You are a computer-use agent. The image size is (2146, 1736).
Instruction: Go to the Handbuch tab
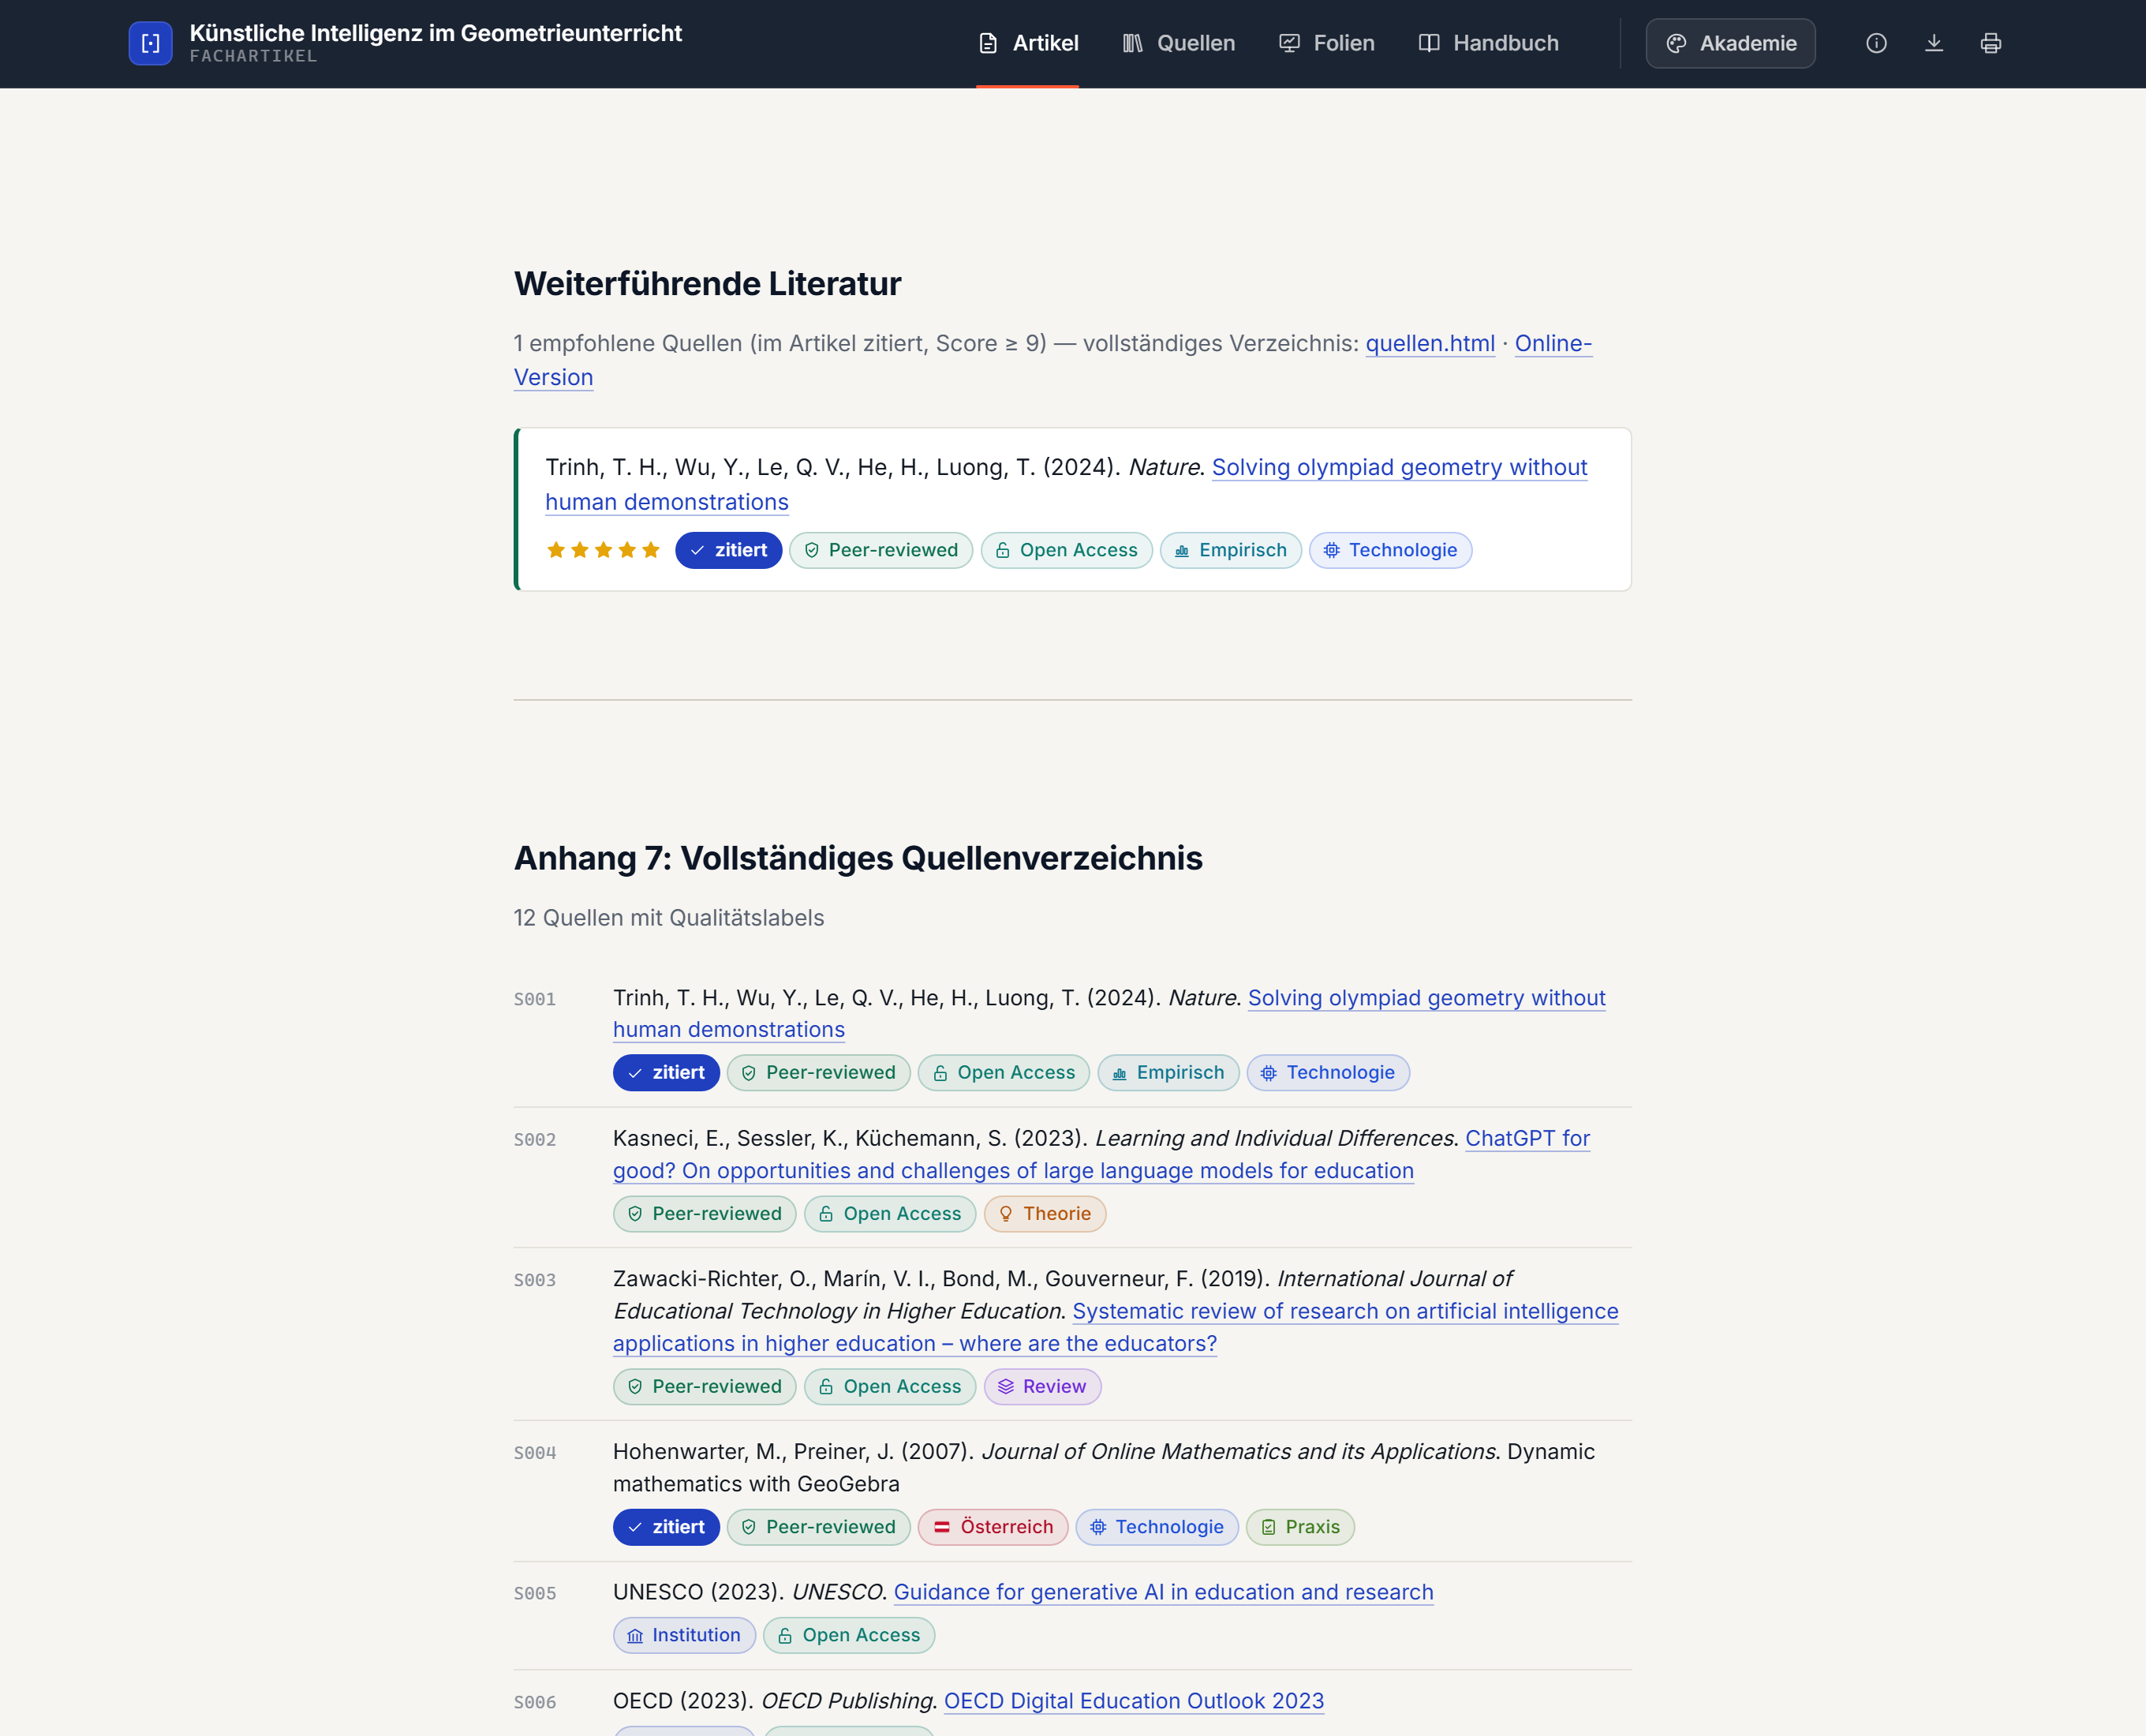coord(1488,43)
